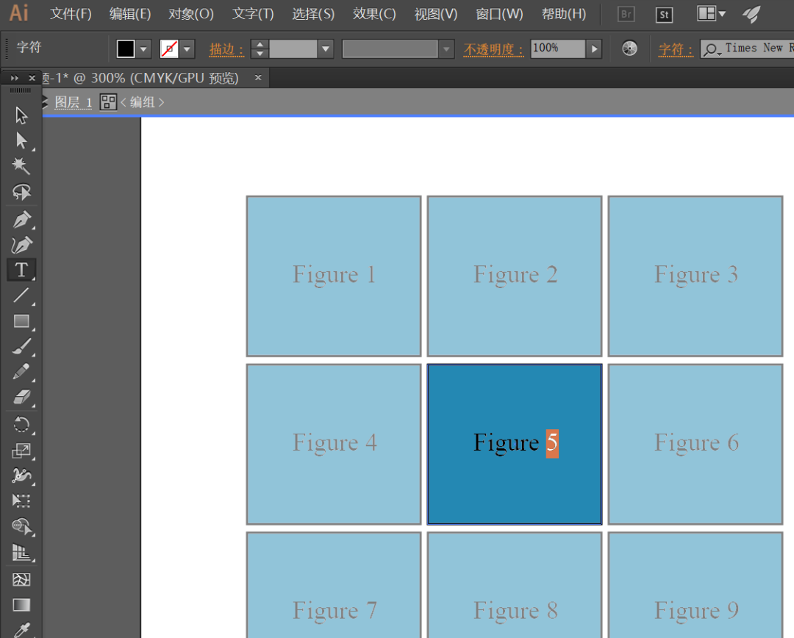Viewport: 794px width, 638px height.
Task: Open the 文字(T) menu
Action: click(x=253, y=14)
